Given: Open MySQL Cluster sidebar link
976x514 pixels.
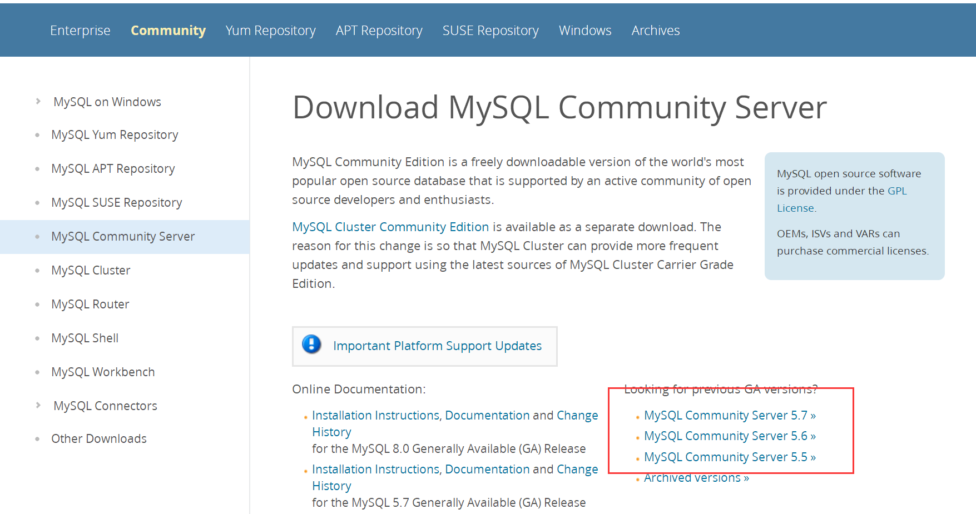Looking at the screenshot, I should coord(91,271).
